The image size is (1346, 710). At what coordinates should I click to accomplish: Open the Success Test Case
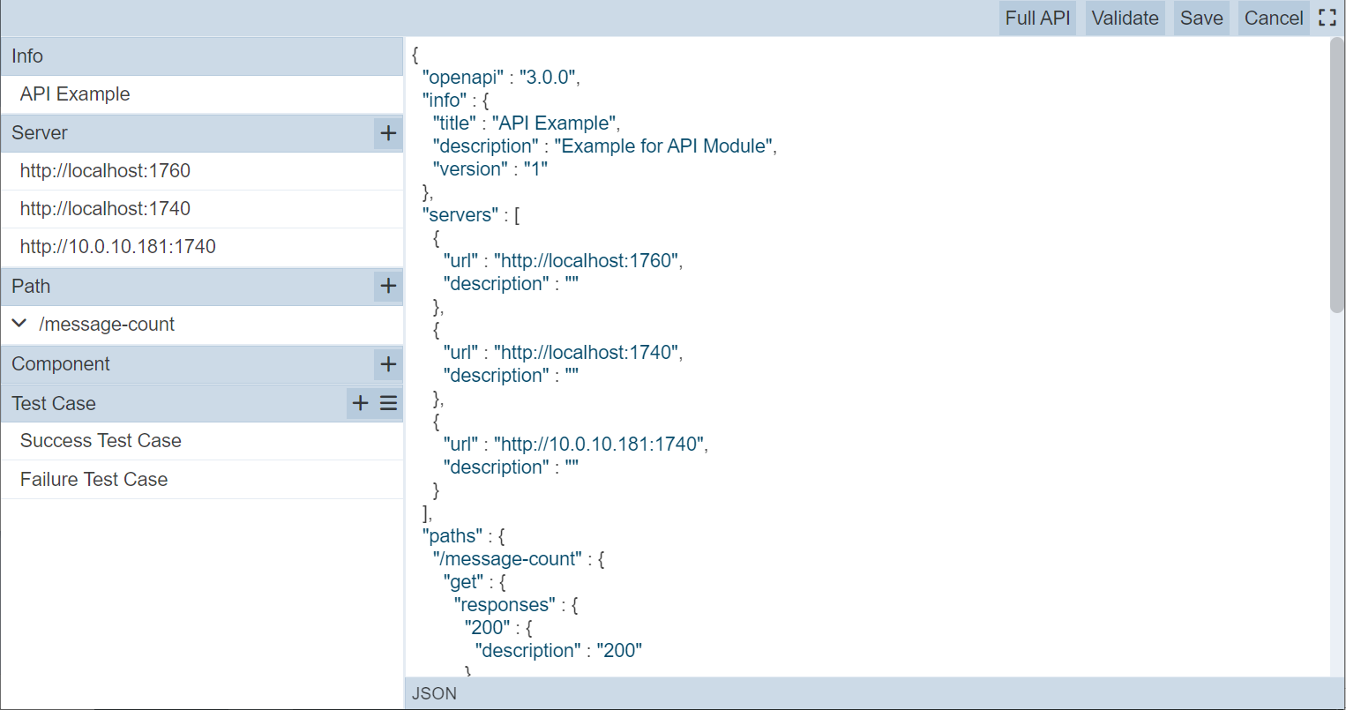[x=101, y=441]
